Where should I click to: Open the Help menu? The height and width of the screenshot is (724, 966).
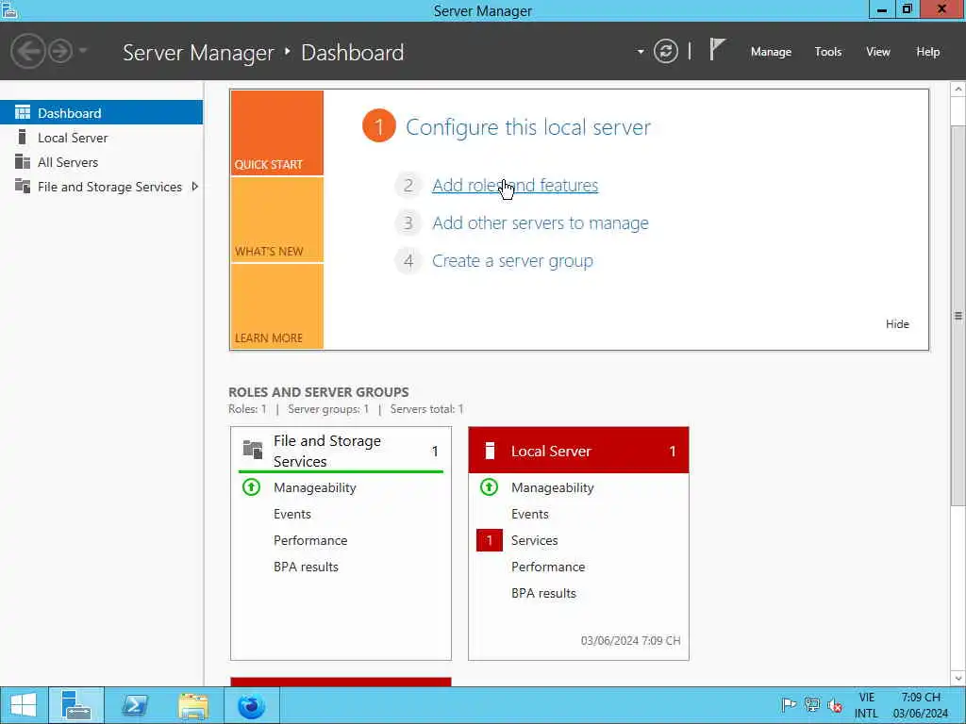[928, 52]
